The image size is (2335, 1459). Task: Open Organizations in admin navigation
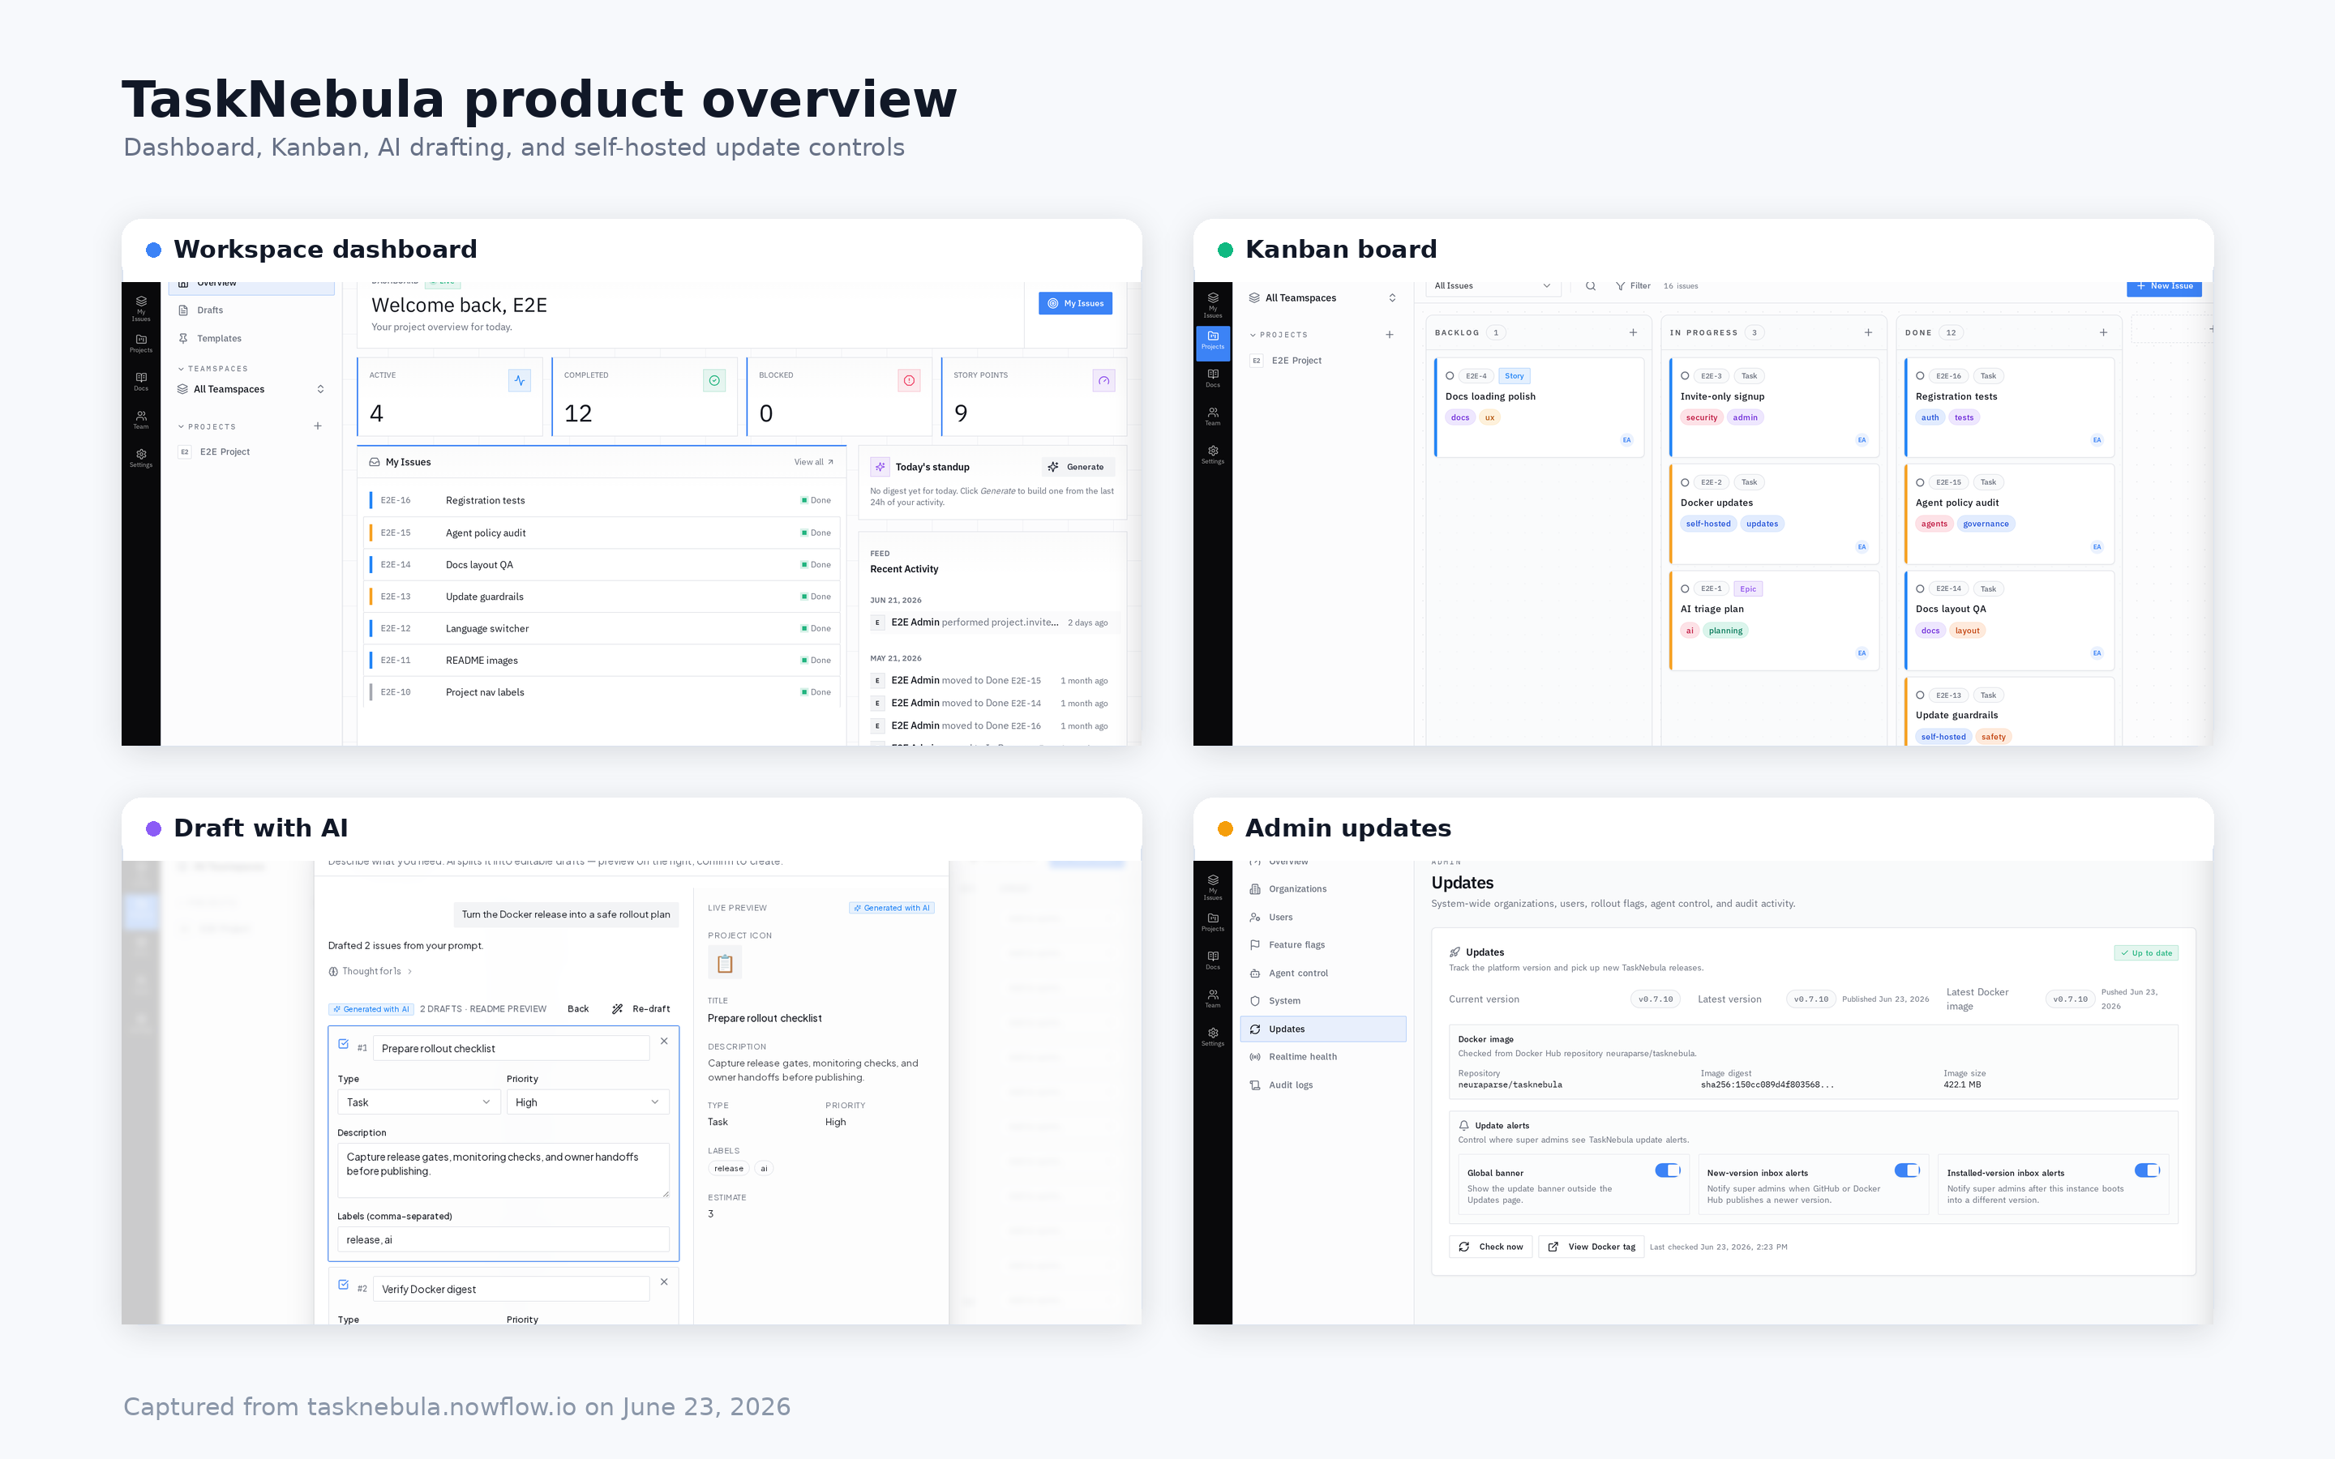point(1324,890)
